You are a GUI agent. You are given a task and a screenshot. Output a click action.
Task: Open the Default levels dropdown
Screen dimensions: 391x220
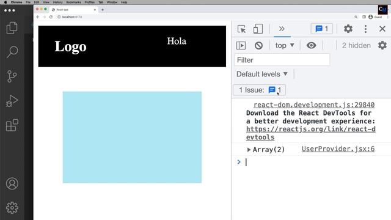pyautogui.click(x=262, y=74)
